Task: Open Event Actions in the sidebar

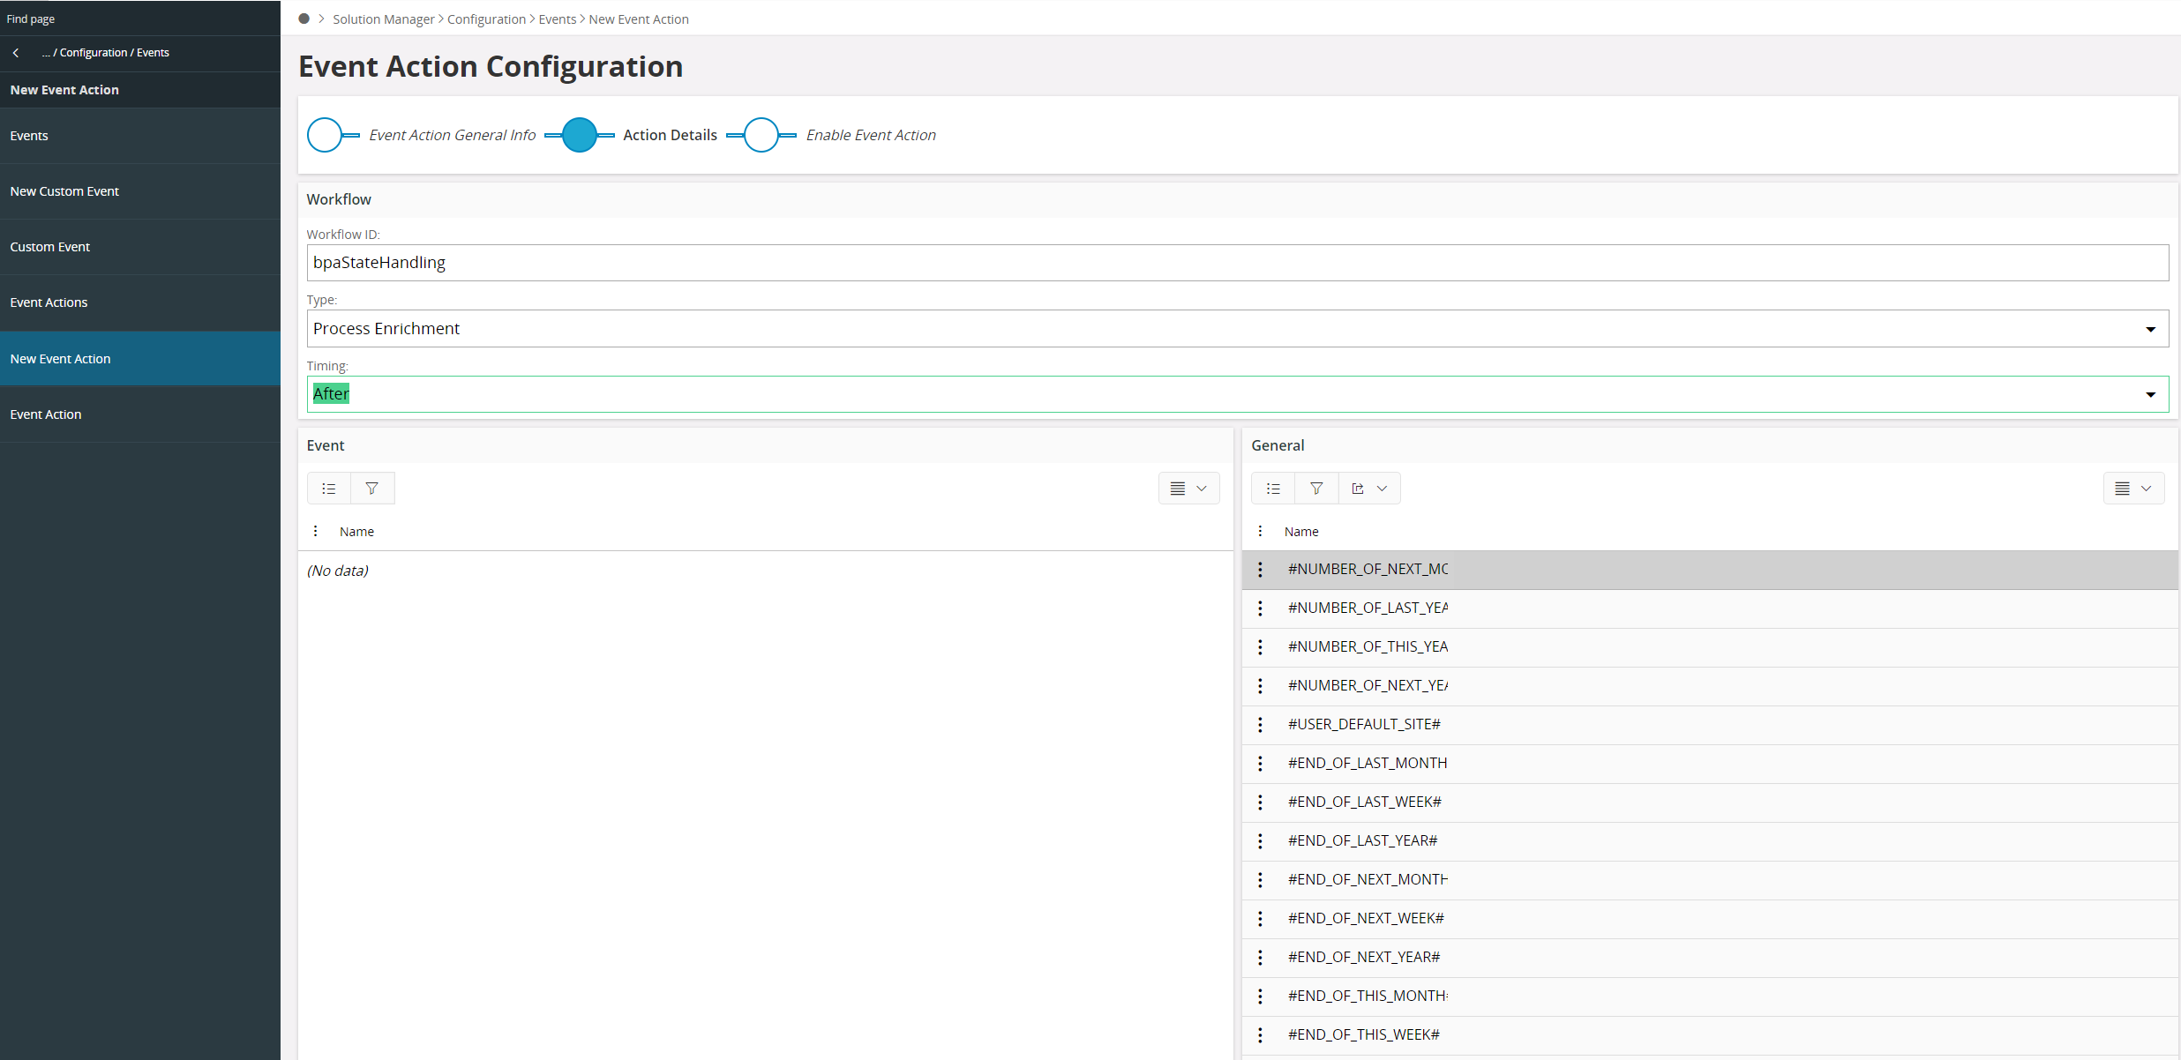Action: (x=49, y=302)
